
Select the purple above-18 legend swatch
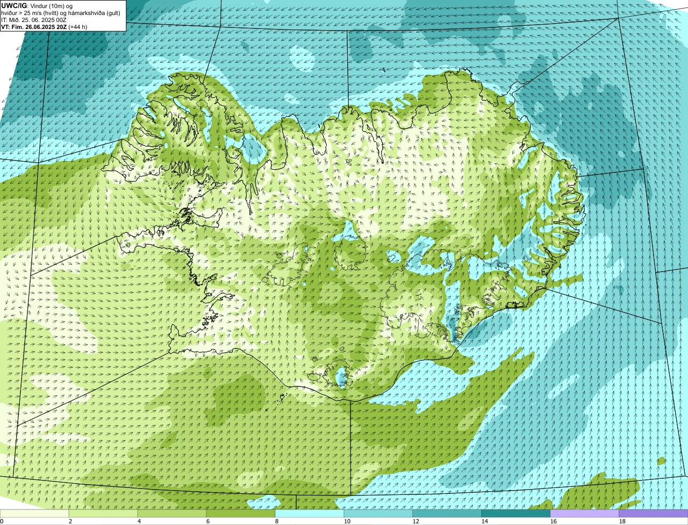point(654,513)
